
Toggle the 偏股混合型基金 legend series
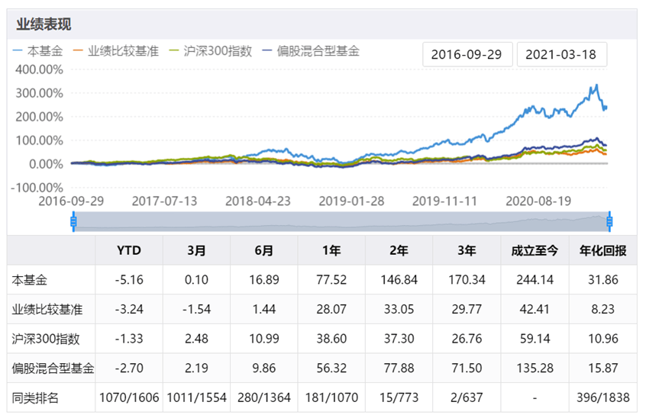311,50
